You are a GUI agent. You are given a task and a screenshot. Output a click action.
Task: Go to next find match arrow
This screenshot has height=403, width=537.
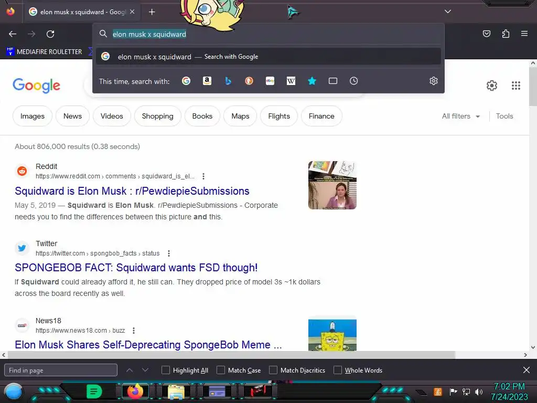145,370
